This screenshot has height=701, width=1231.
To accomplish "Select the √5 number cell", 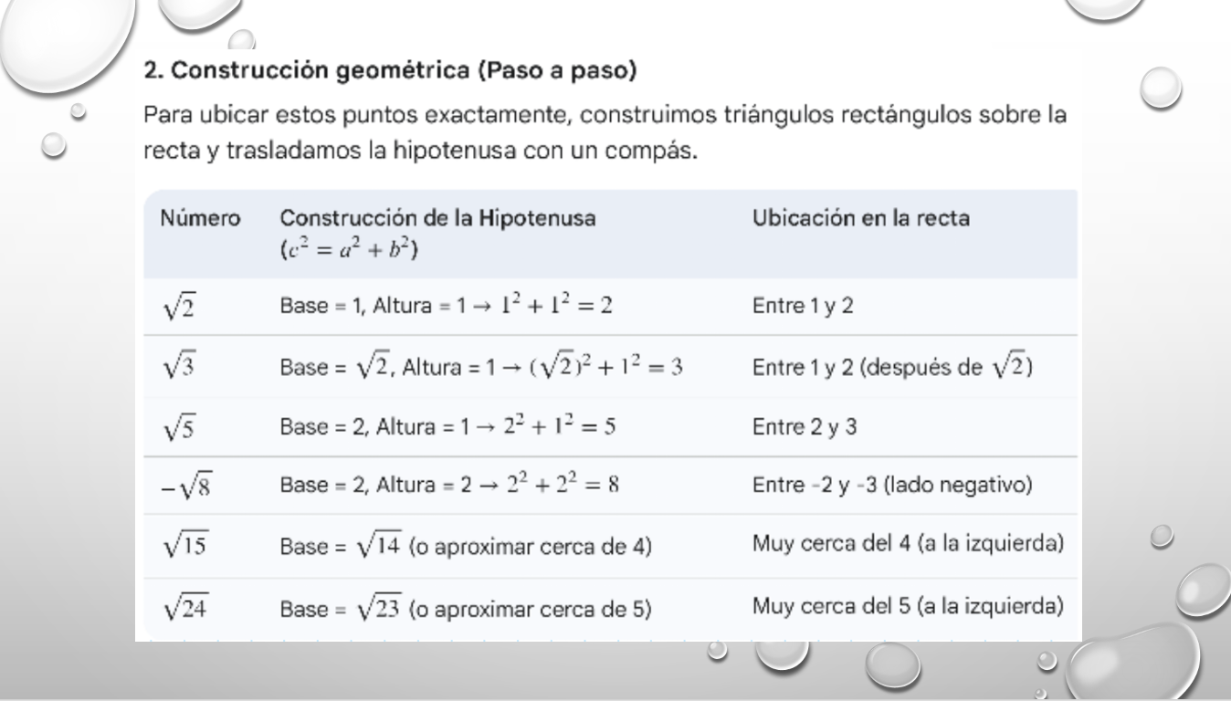I will tap(179, 427).
